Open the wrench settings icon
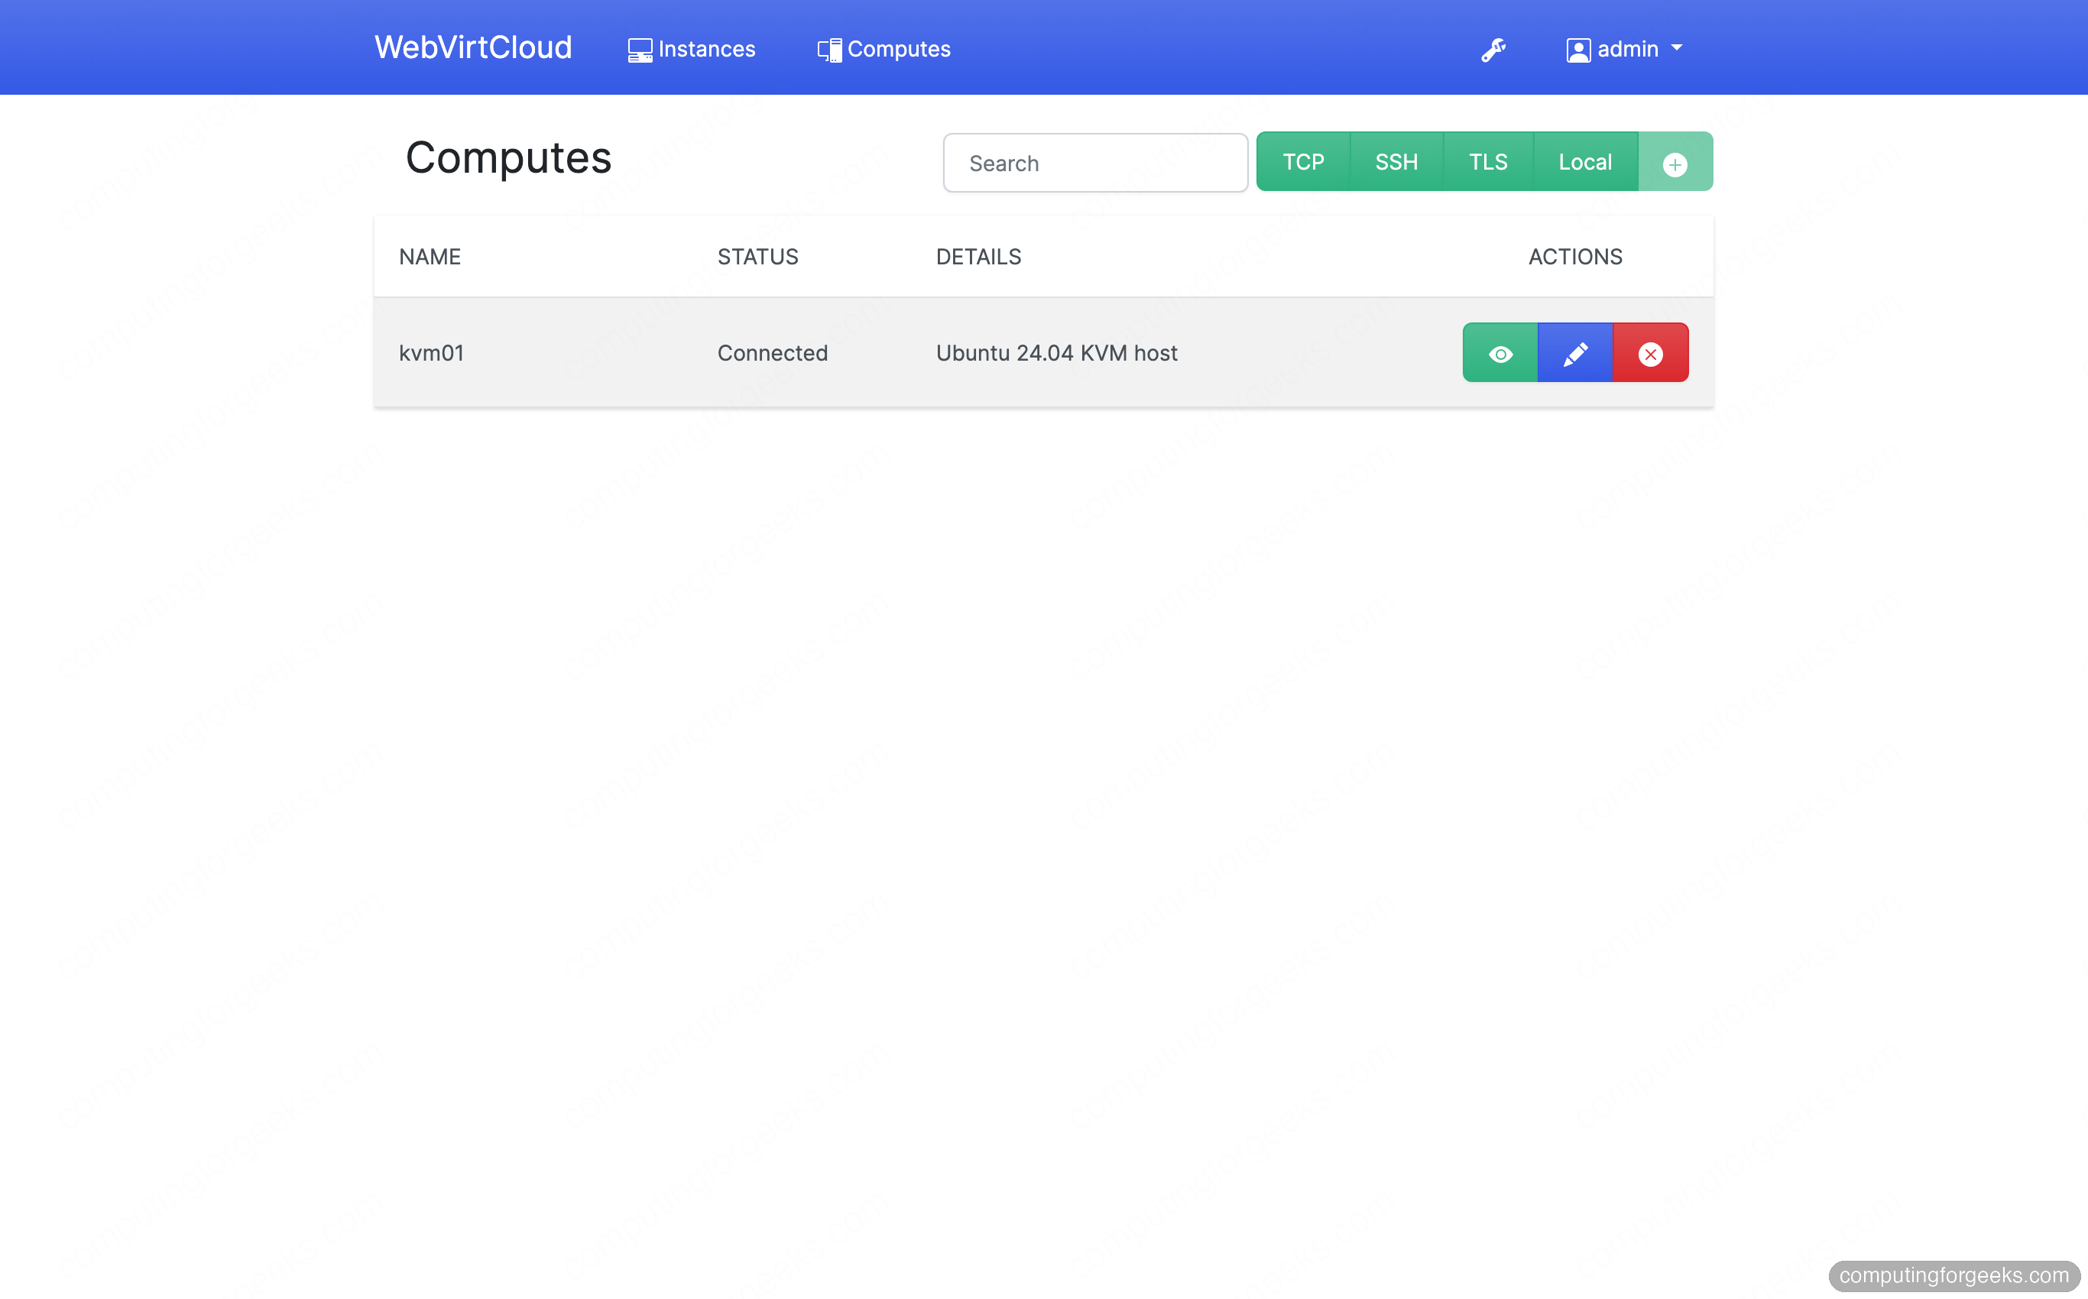This screenshot has width=2088, height=1299. 1493,50
